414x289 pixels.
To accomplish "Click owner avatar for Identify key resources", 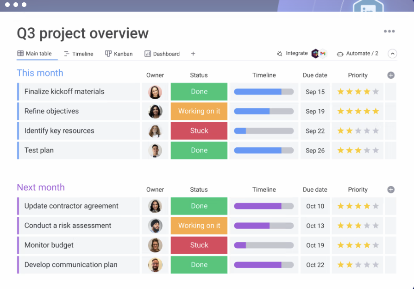I will coord(155,131).
